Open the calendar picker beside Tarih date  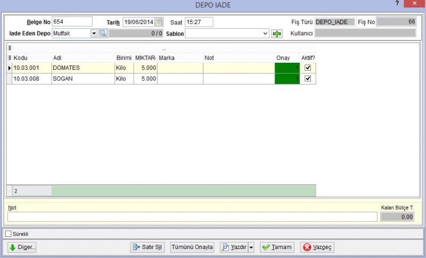(x=159, y=22)
